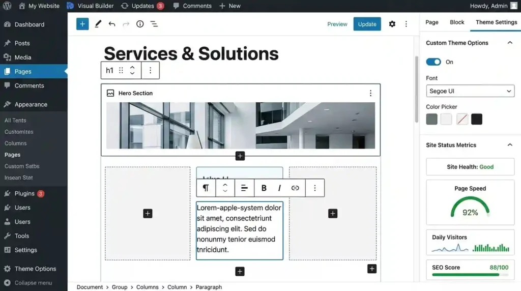Open the List View outline
The image size is (521, 291).
154,24
